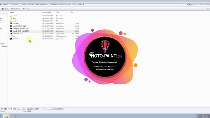Image resolution: width=210 pixels, height=118 pixels.
Task: Sort files by the Size column
Action: point(72,12)
